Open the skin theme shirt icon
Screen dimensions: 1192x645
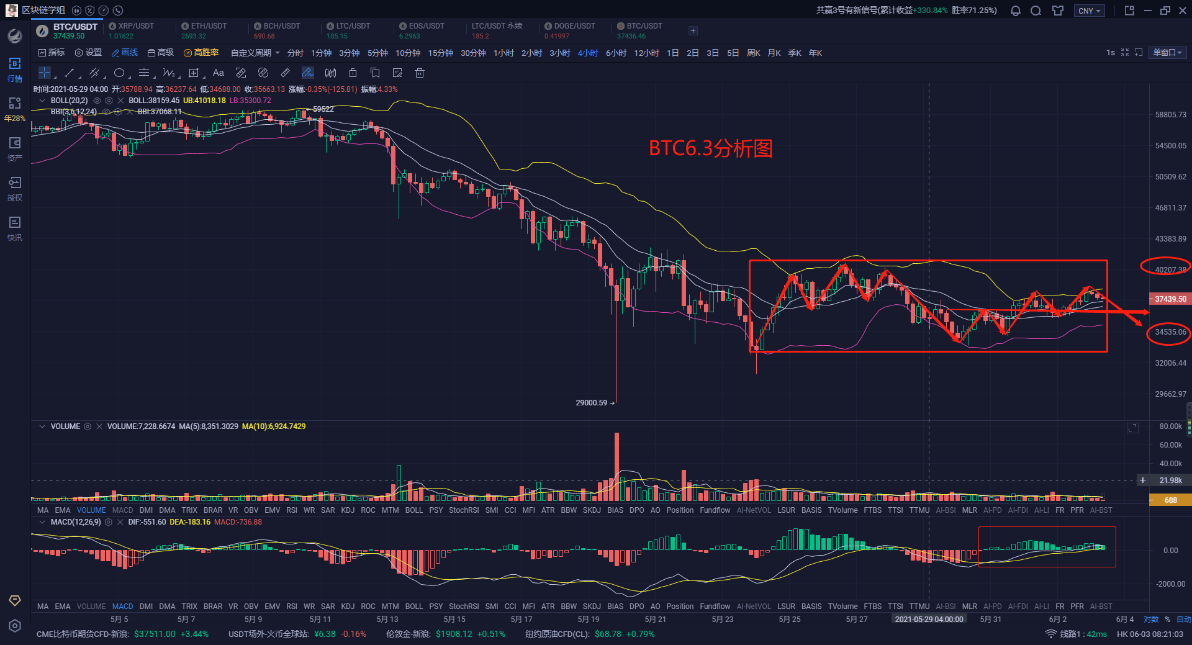coord(1058,11)
